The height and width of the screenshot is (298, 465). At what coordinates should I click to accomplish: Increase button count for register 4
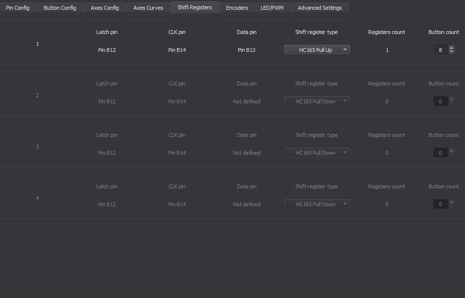pyautogui.click(x=451, y=202)
